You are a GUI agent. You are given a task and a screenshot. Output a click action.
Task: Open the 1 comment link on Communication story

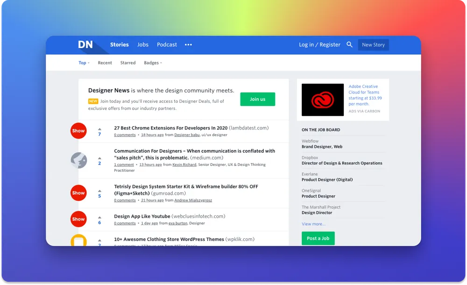pyautogui.click(x=123, y=164)
